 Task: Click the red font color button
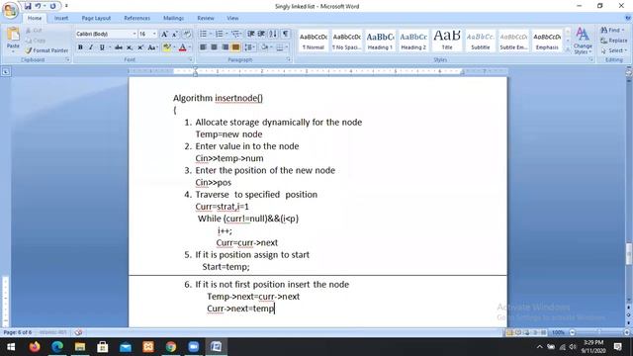tap(182, 47)
